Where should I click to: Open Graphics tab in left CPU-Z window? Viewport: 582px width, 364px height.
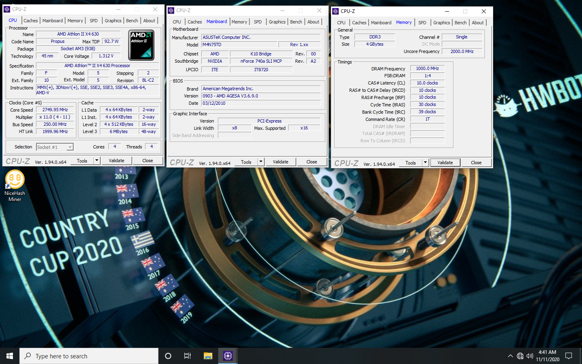click(113, 21)
